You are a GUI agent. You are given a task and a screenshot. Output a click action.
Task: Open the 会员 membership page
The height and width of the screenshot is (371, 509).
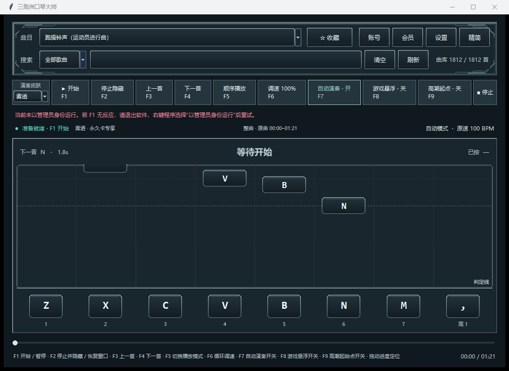point(407,38)
